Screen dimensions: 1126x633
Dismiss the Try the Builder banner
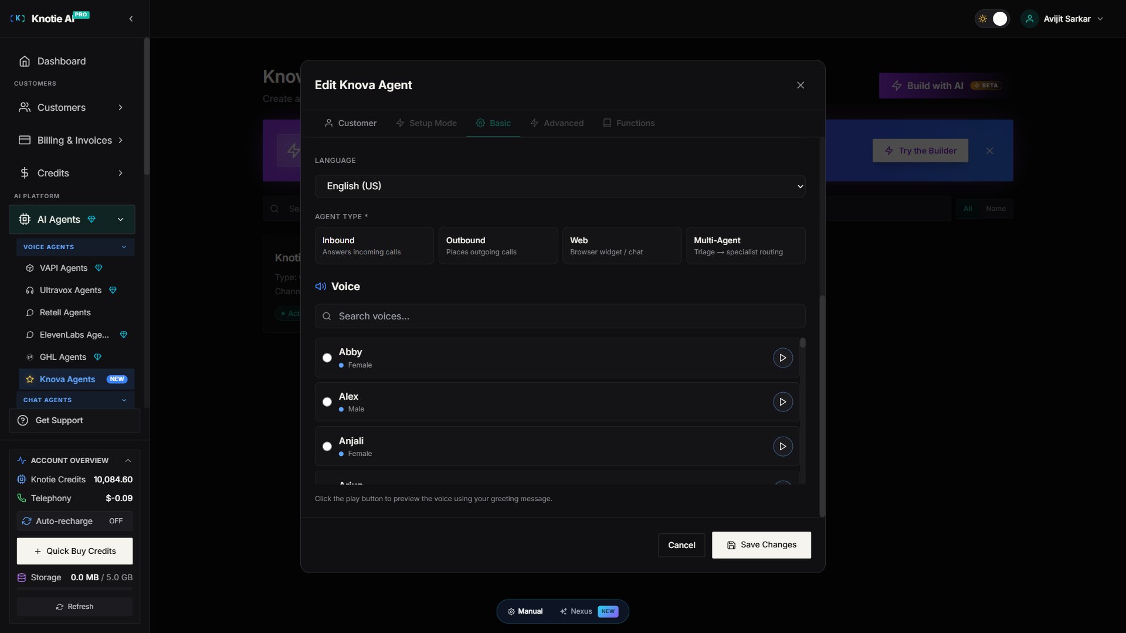990,151
